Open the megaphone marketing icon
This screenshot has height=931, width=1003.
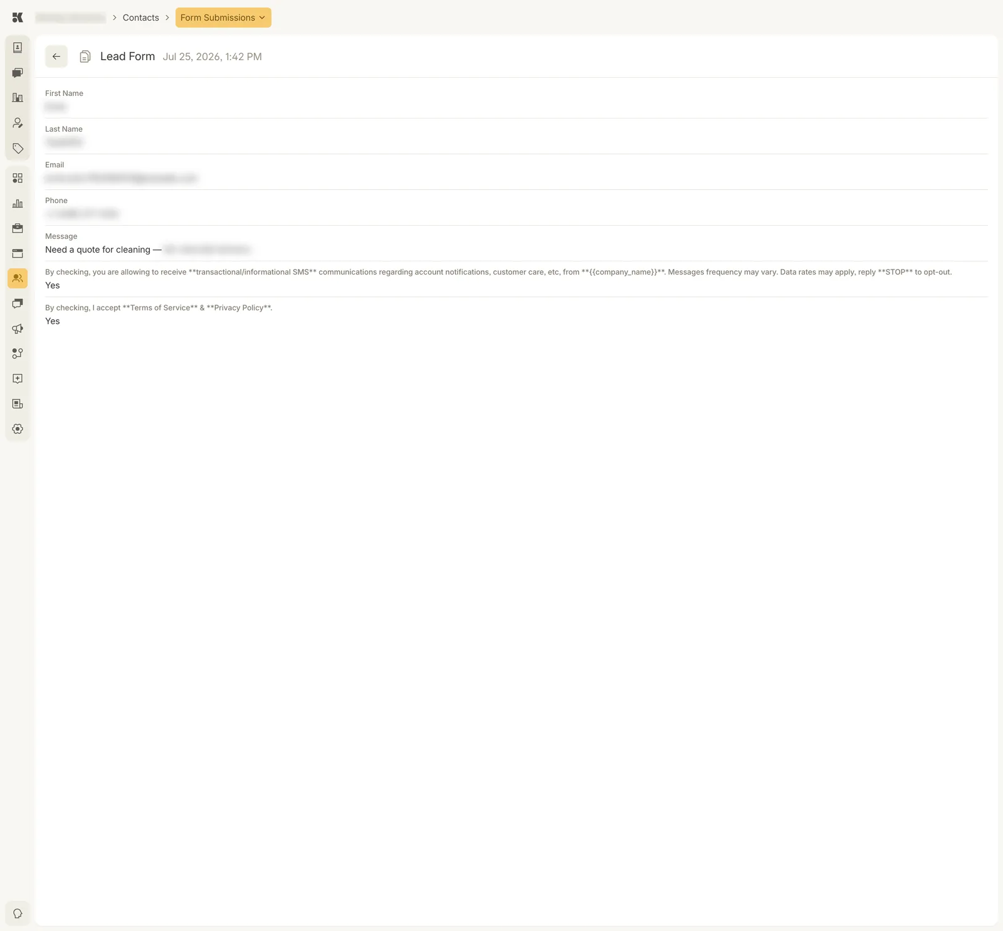18,329
